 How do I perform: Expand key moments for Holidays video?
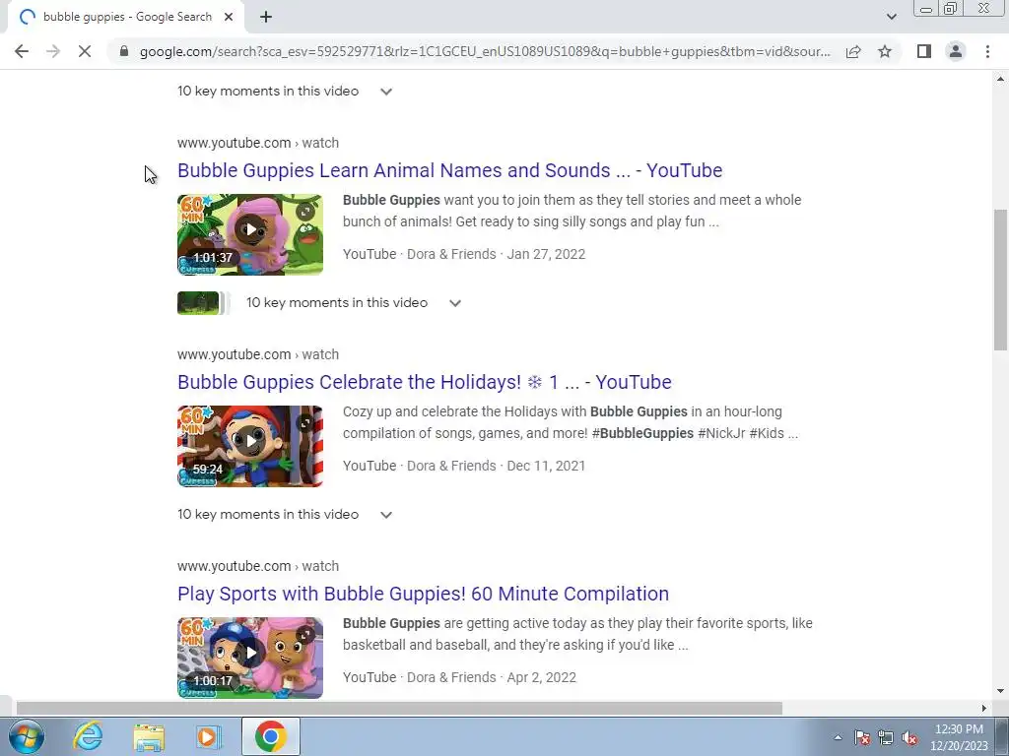click(x=386, y=514)
